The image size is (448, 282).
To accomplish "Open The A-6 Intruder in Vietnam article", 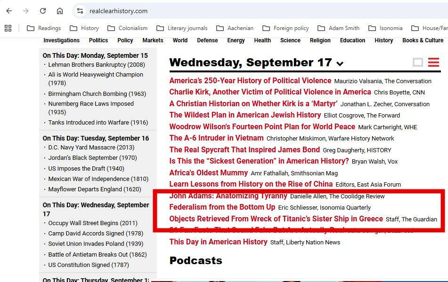I will 216,138.
